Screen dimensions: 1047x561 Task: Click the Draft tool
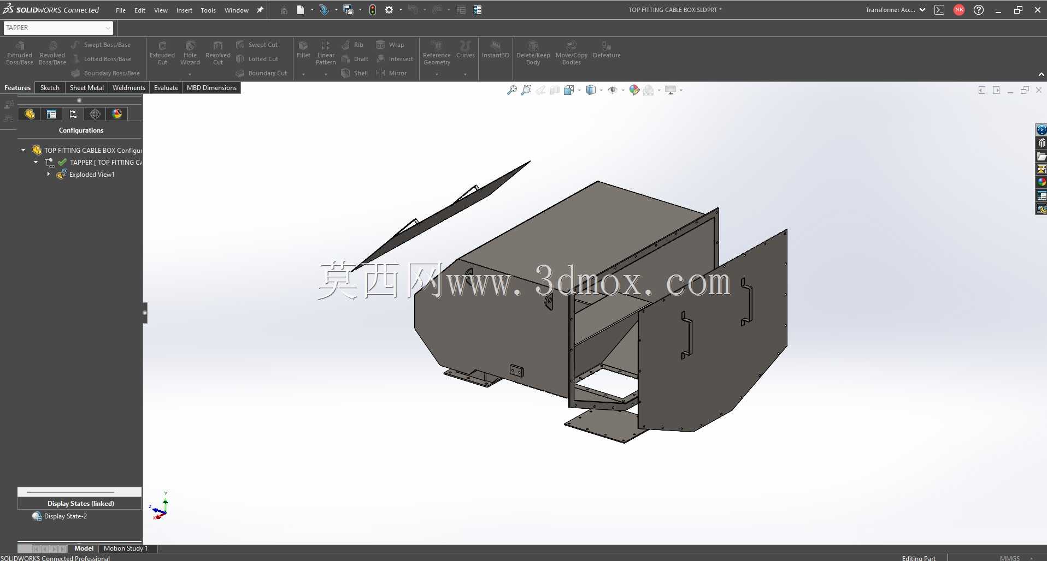(x=355, y=59)
